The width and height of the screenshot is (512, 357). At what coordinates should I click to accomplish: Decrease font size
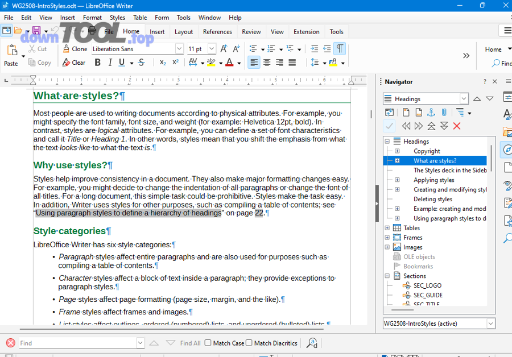[237, 49]
